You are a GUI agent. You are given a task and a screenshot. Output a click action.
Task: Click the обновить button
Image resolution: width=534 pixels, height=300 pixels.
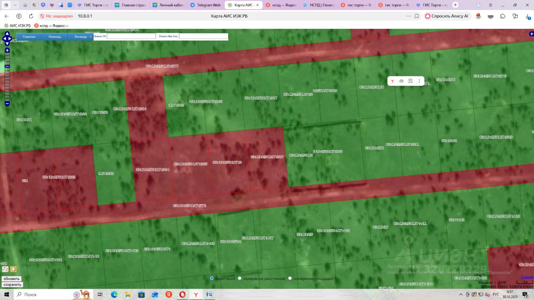12,279
